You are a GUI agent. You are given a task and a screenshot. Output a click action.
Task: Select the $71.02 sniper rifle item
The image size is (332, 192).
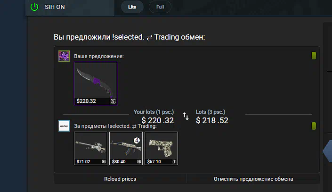(x=90, y=148)
